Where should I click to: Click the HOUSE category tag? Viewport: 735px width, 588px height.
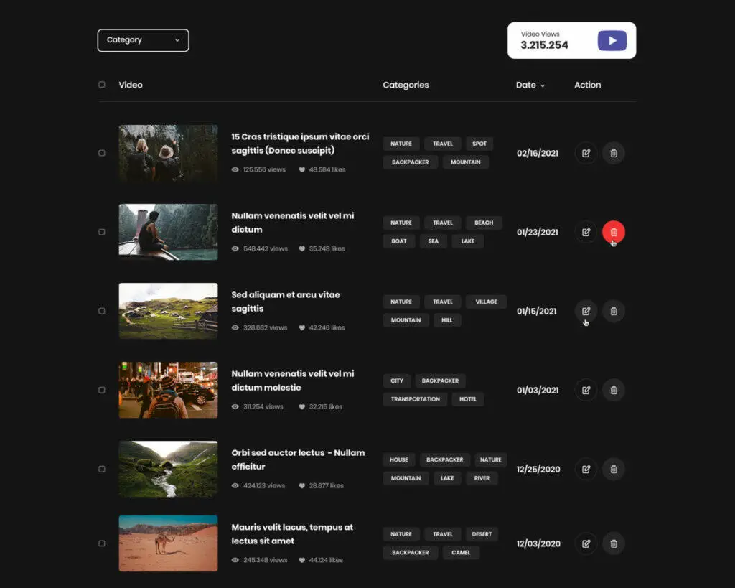coord(399,460)
